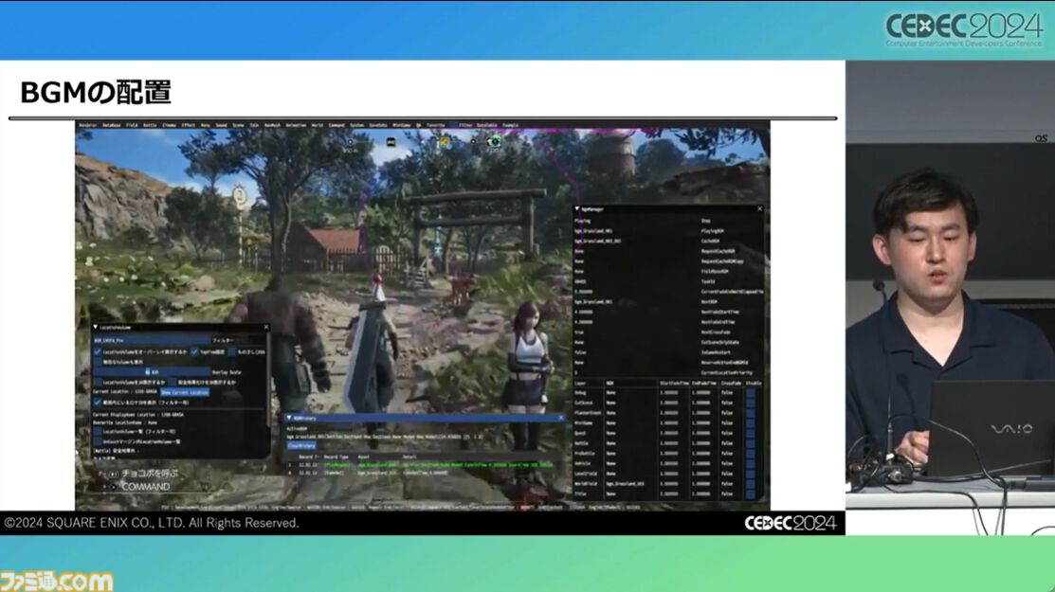Toggle Disable for the Debug layer

point(751,392)
